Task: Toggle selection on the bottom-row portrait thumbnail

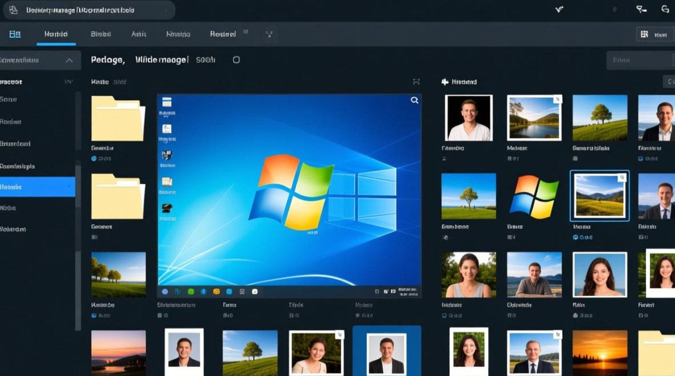Action: (339, 333)
